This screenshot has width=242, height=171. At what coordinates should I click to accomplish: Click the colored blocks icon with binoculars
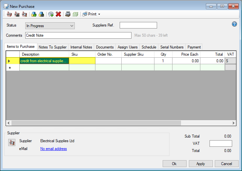point(41,14)
